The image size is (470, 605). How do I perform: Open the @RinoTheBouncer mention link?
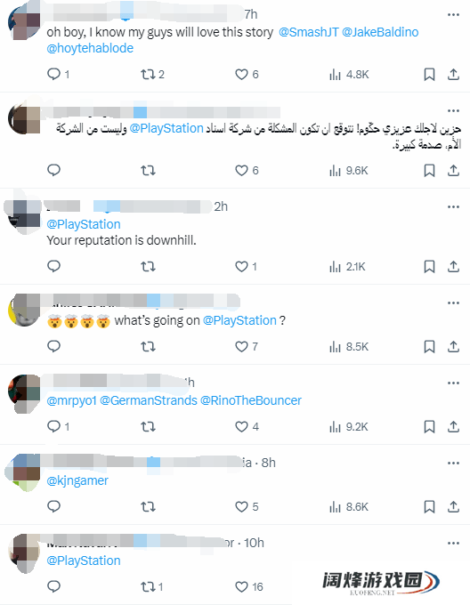[251, 400]
